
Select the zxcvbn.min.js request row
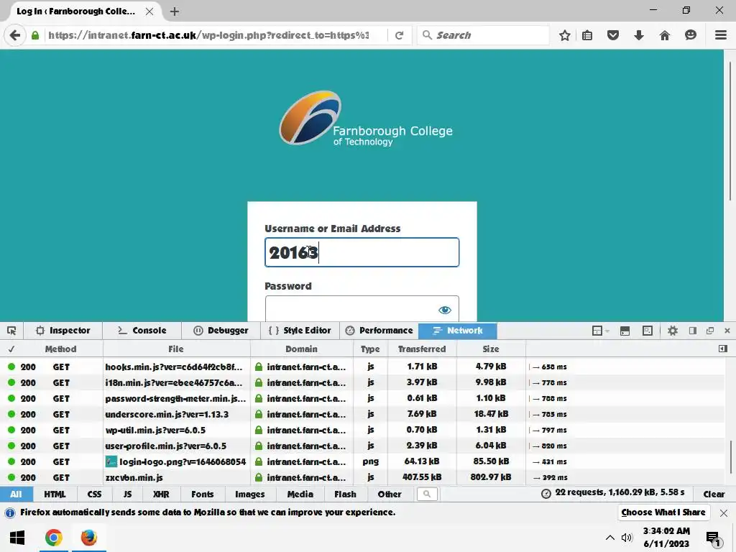pyautogui.click(x=362, y=477)
